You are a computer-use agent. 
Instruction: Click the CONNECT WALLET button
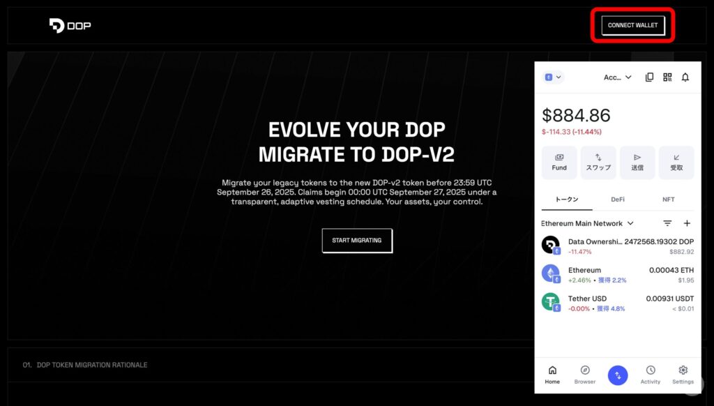coord(632,25)
